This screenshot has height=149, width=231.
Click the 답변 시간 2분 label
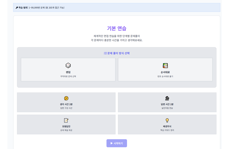167,104
